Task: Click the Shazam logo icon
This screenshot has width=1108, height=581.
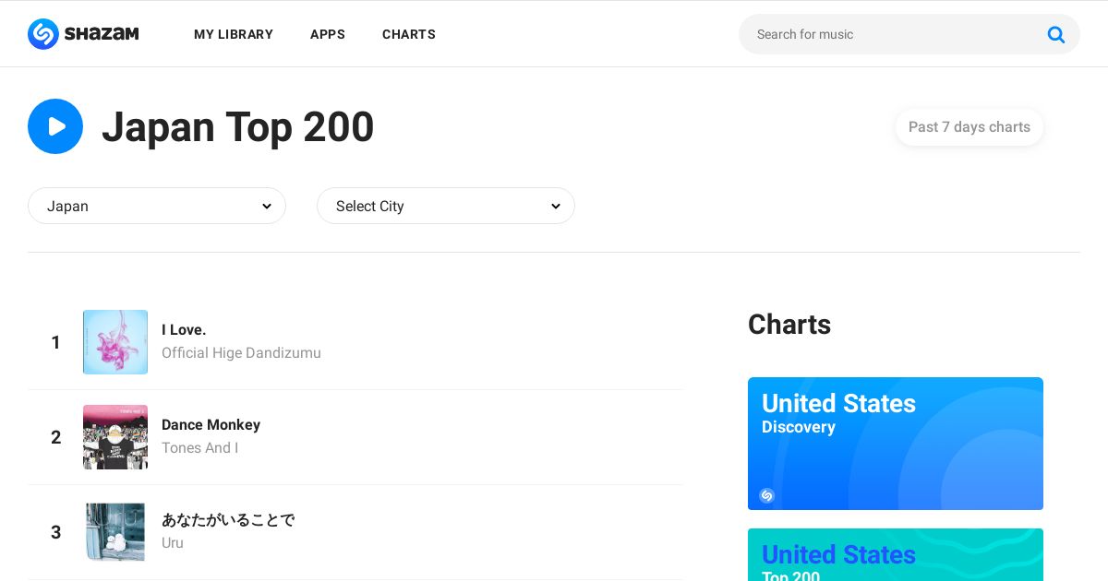Action: point(43,34)
